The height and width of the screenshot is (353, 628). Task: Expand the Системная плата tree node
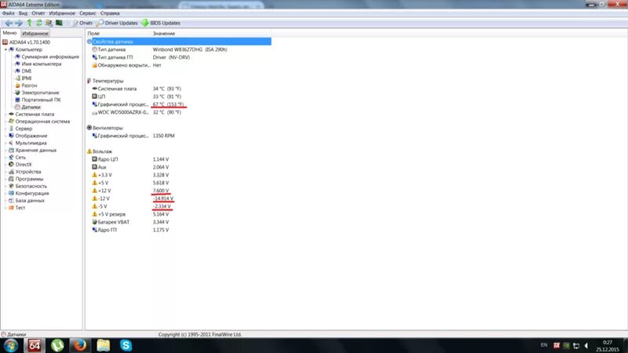6,115
